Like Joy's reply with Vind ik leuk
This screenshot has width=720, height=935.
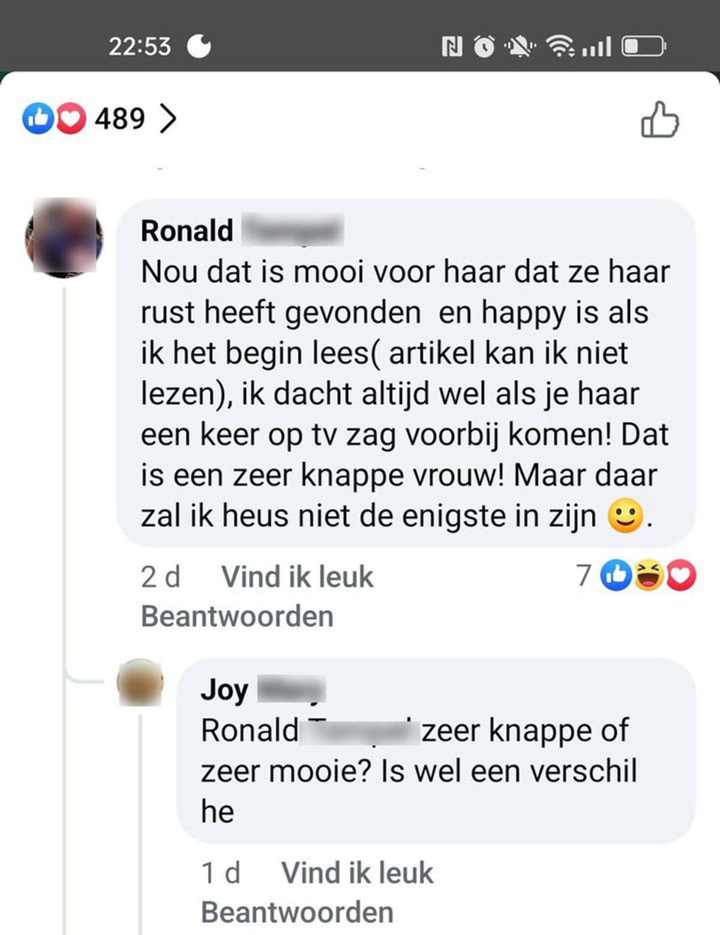(357, 873)
